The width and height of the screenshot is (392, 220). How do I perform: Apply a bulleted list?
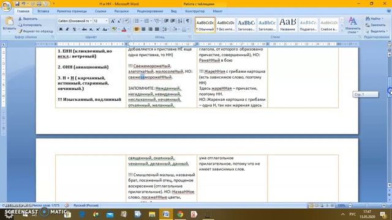(137, 21)
